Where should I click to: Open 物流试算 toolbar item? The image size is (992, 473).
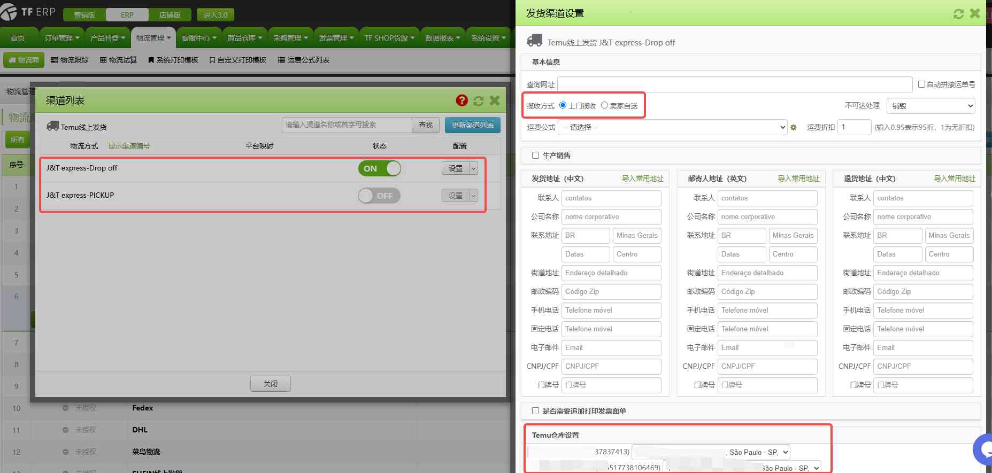tap(118, 60)
